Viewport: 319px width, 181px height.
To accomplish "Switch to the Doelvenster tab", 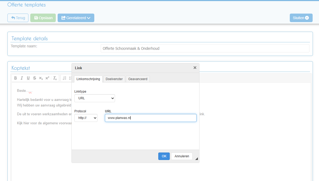I will (x=114, y=79).
